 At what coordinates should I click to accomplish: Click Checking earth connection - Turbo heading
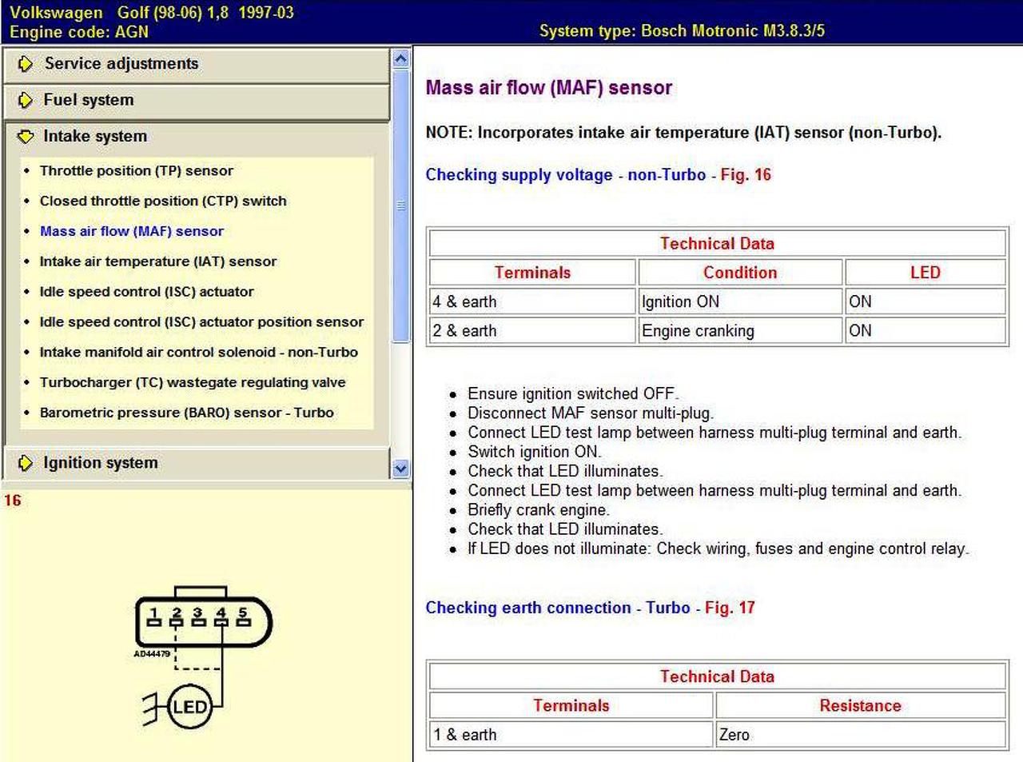coord(558,608)
